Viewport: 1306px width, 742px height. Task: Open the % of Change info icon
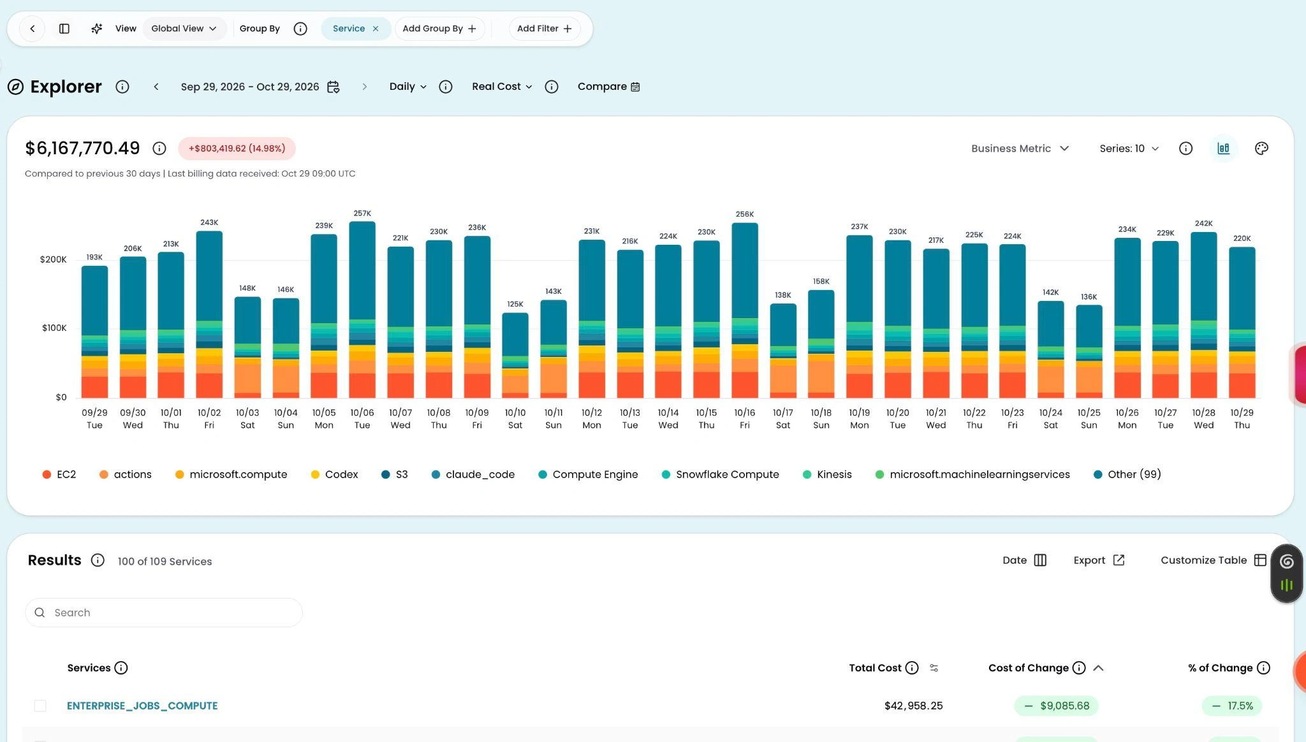[1263, 668]
